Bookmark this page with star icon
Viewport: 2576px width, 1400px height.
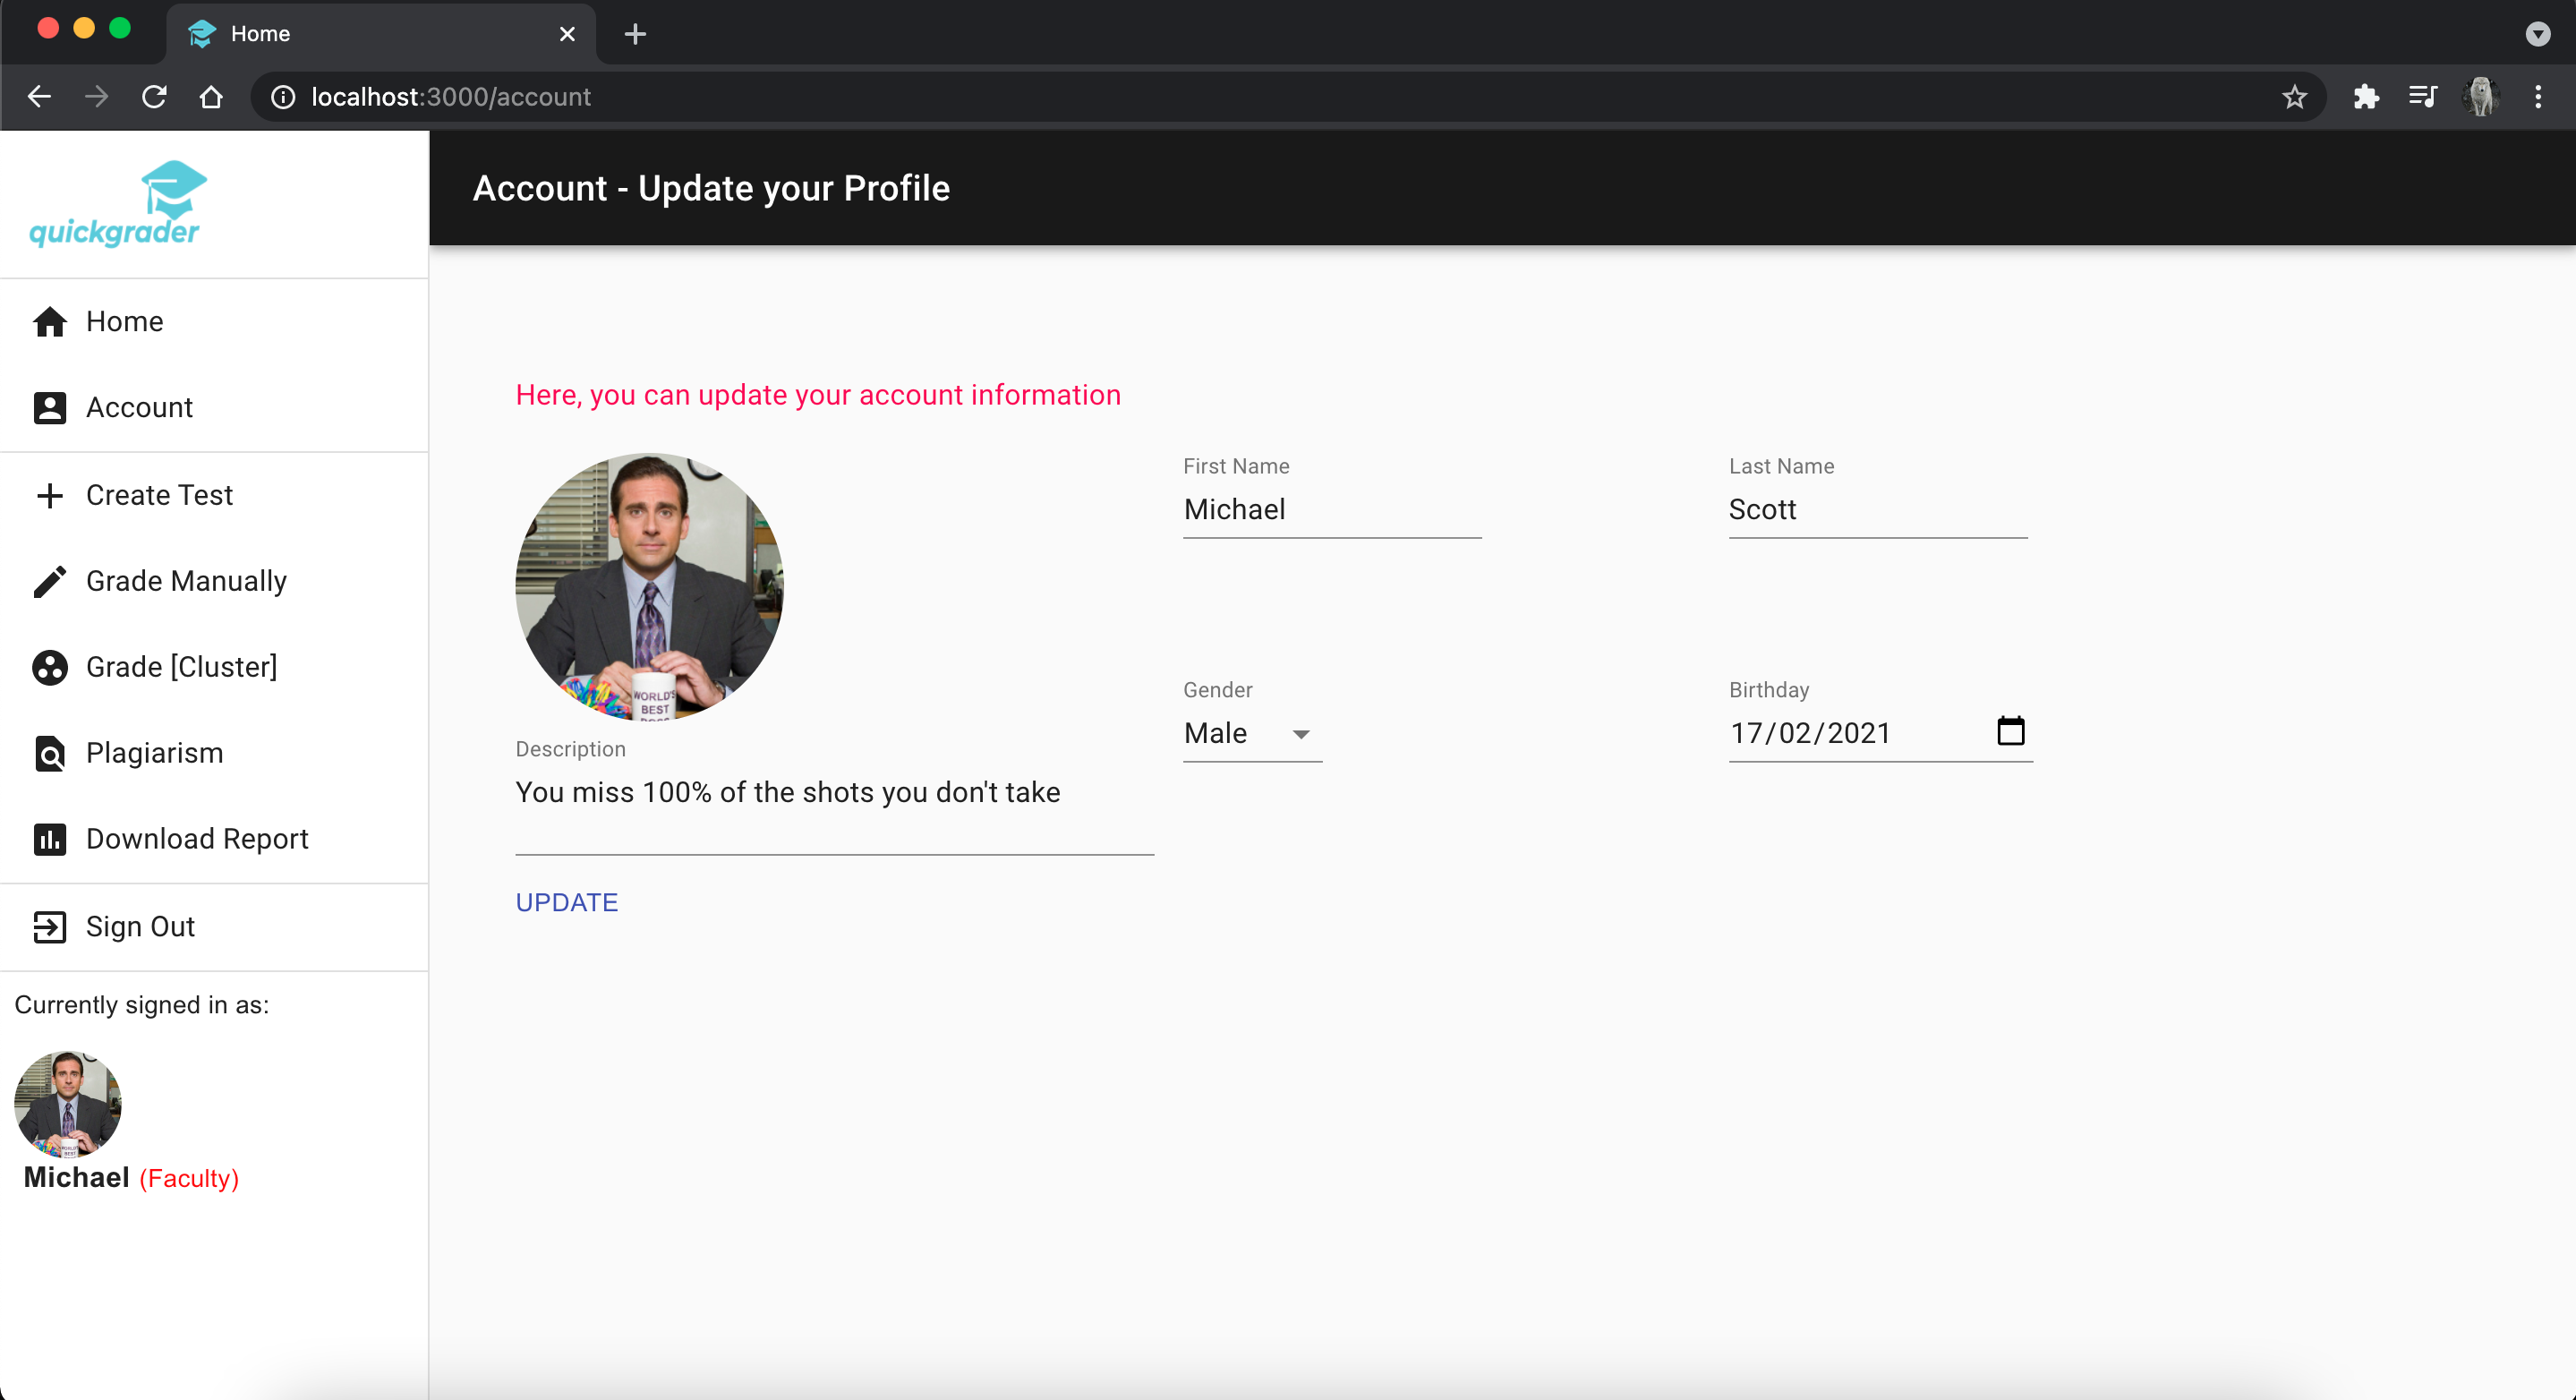(2294, 97)
